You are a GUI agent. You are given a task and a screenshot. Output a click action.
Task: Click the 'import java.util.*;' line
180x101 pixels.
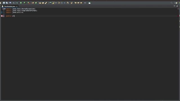(x=15, y=12)
